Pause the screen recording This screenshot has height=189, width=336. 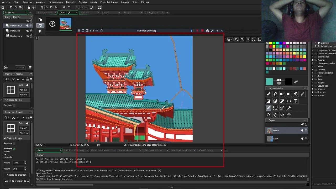pos(197,31)
